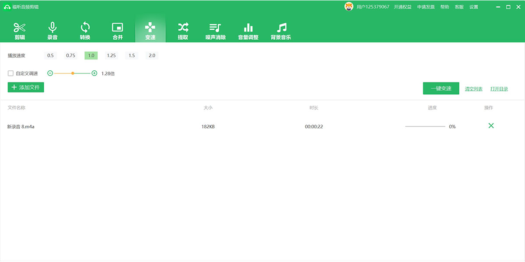525x262 pixels.
Task: Open the 提取 extract tool
Action: coord(183,31)
